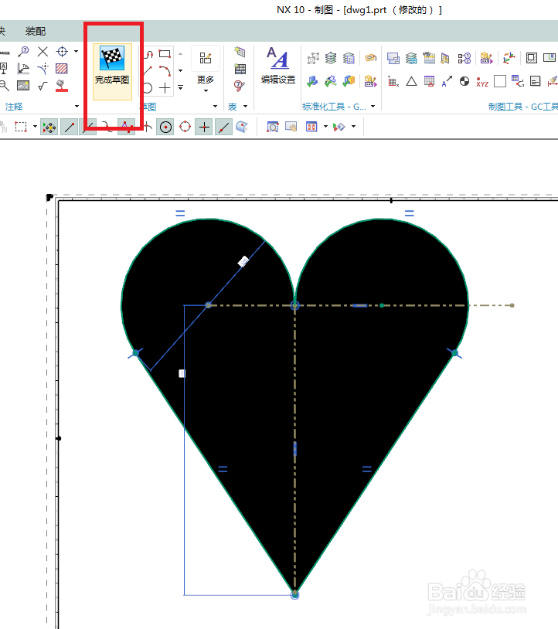
Task: Expand the 标准化工具 group dropdown arrow
Action: point(373,107)
